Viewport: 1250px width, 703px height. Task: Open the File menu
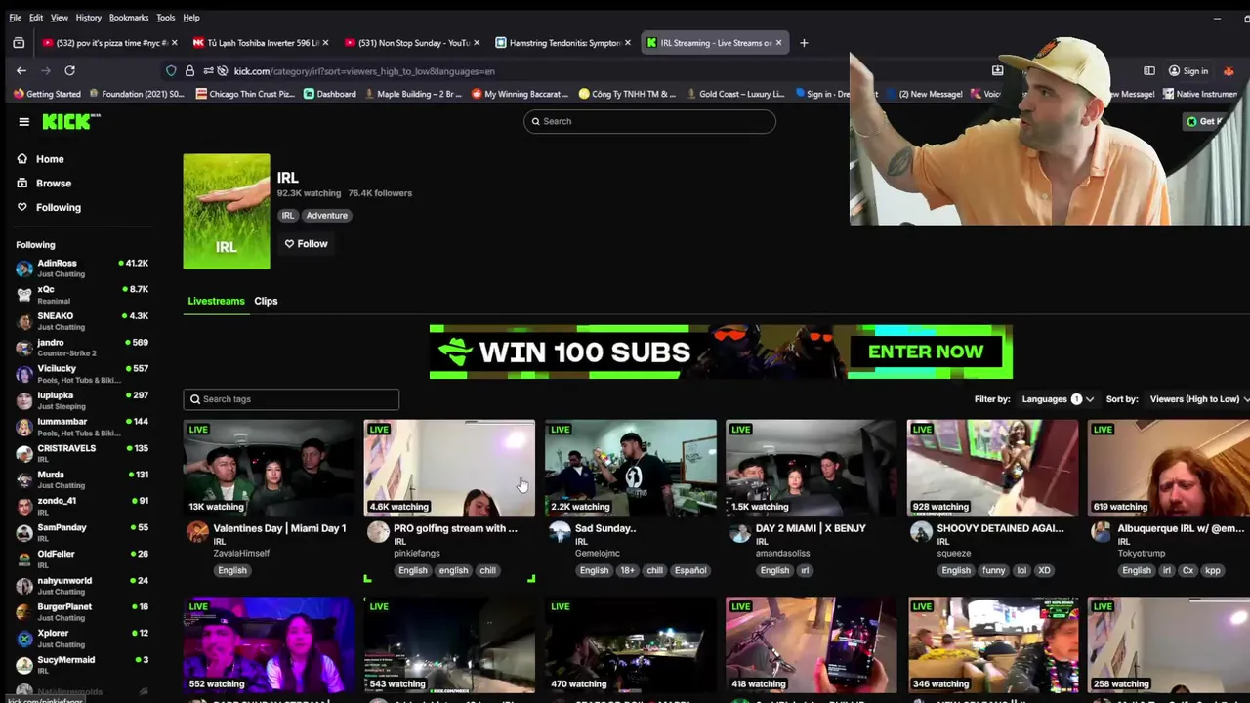[15, 18]
